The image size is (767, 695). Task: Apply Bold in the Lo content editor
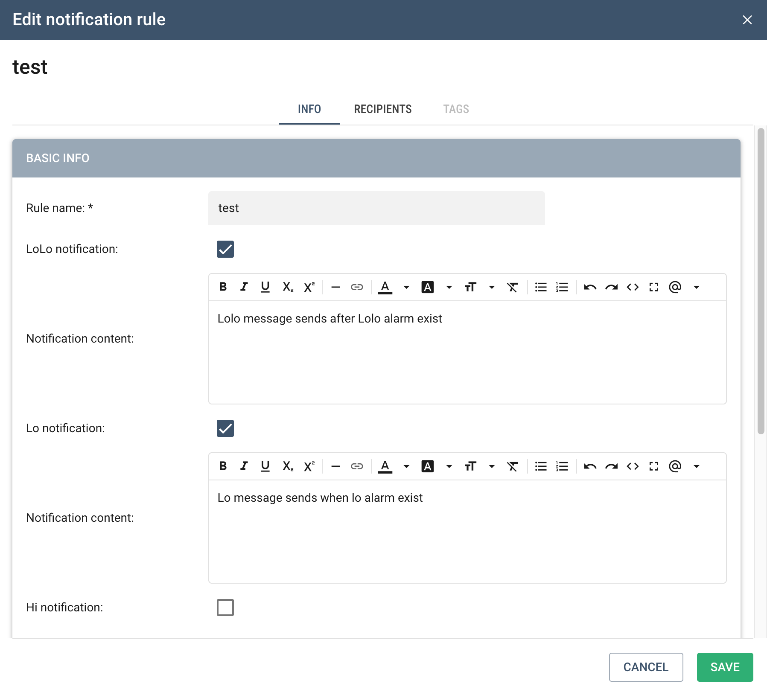pyautogui.click(x=223, y=466)
